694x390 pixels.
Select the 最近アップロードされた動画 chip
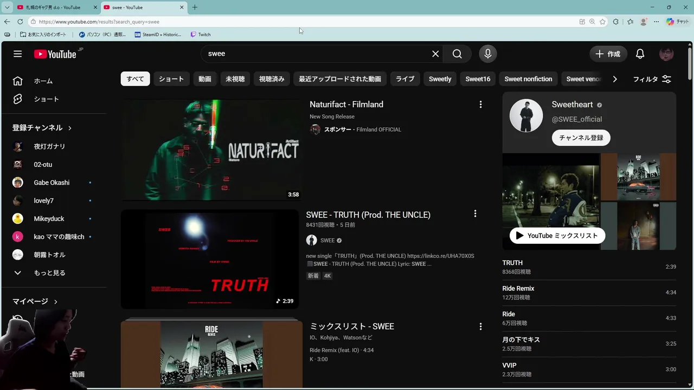[x=340, y=79]
